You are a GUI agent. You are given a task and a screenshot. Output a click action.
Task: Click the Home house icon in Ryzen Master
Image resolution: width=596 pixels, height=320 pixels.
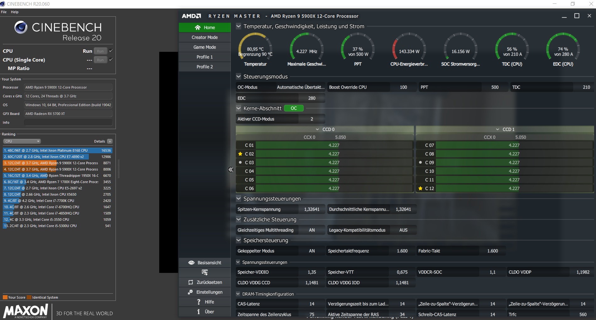coord(198,27)
